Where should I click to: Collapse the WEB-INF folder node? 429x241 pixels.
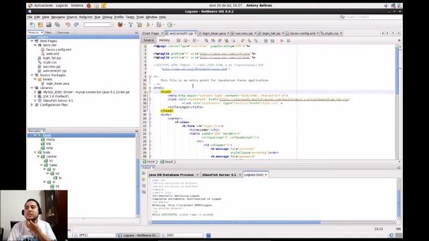tap(36, 46)
